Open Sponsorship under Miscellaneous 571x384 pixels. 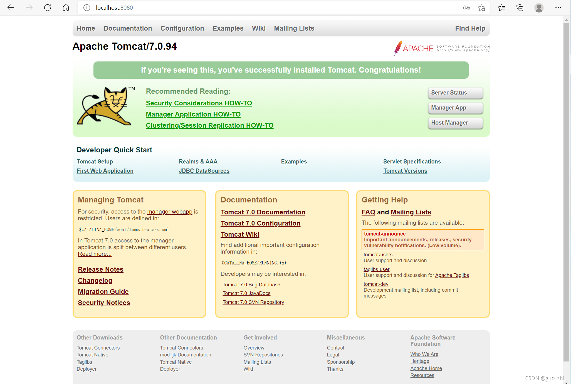341,362
